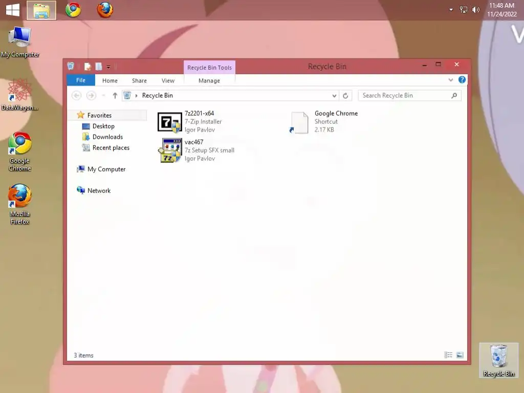Launch Firefox from the taskbar
524x393 pixels.
coord(105,10)
